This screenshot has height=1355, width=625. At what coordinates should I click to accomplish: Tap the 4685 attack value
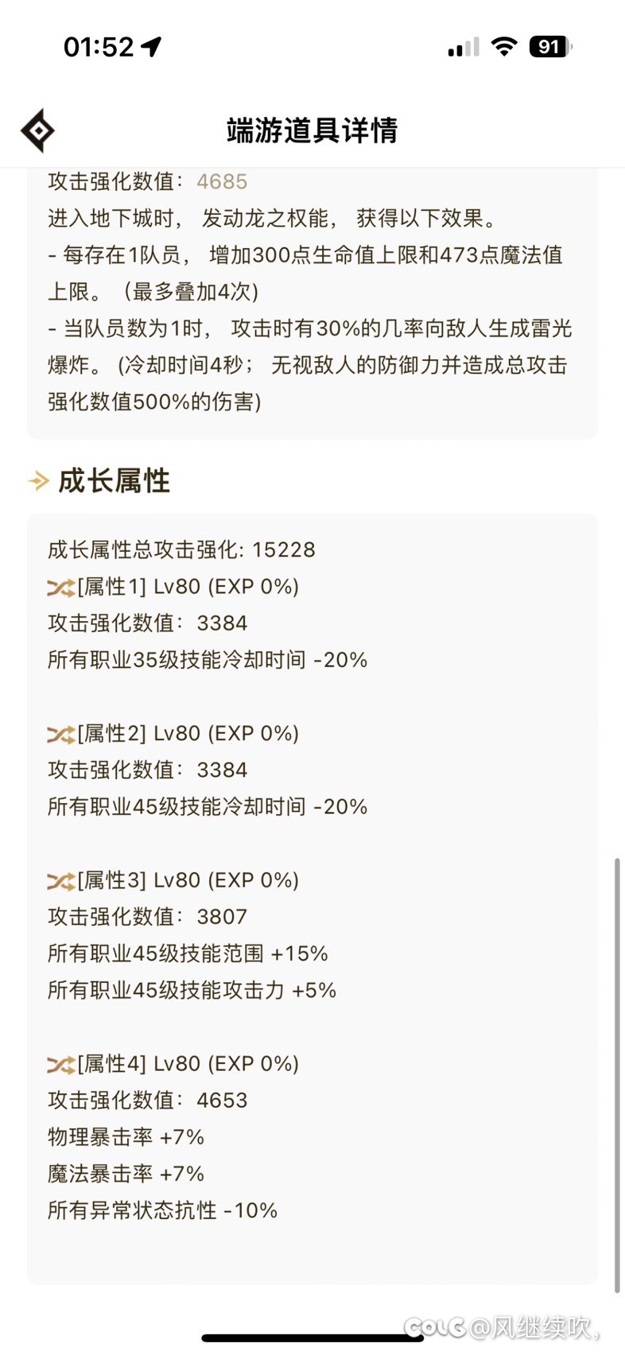222,182
